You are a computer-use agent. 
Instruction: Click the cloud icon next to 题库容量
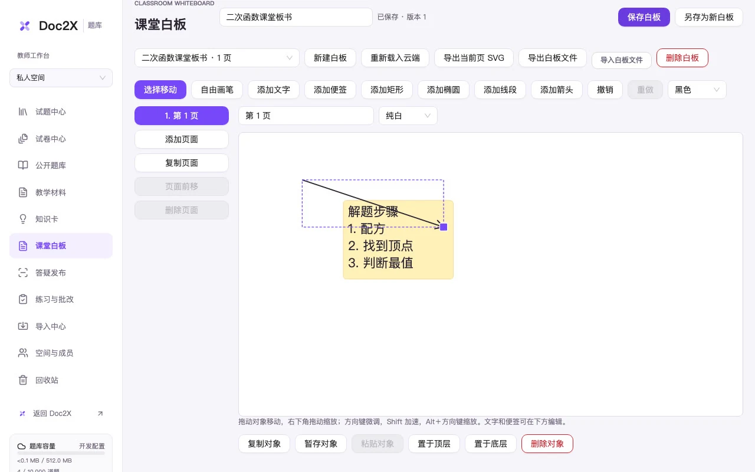point(22,447)
